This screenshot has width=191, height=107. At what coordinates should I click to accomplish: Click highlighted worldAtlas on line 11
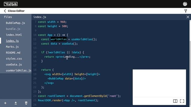pyautogui.click(x=58, y=39)
